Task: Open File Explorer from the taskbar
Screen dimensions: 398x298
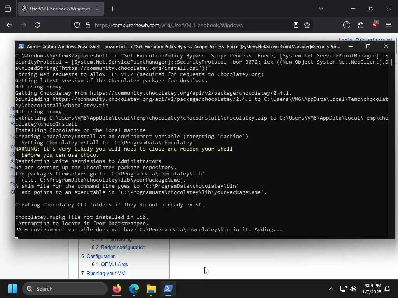Action: coord(151,289)
